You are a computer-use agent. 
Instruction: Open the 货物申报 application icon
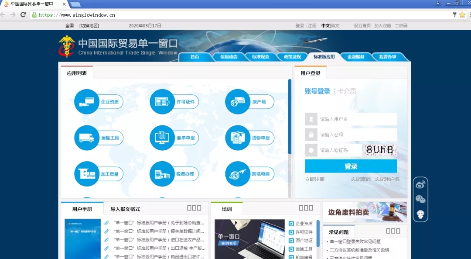point(237,138)
